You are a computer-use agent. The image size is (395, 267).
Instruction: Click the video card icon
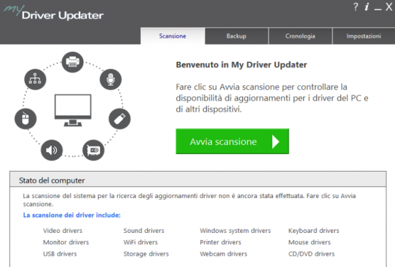pyautogui.click(x=94, y=150)
